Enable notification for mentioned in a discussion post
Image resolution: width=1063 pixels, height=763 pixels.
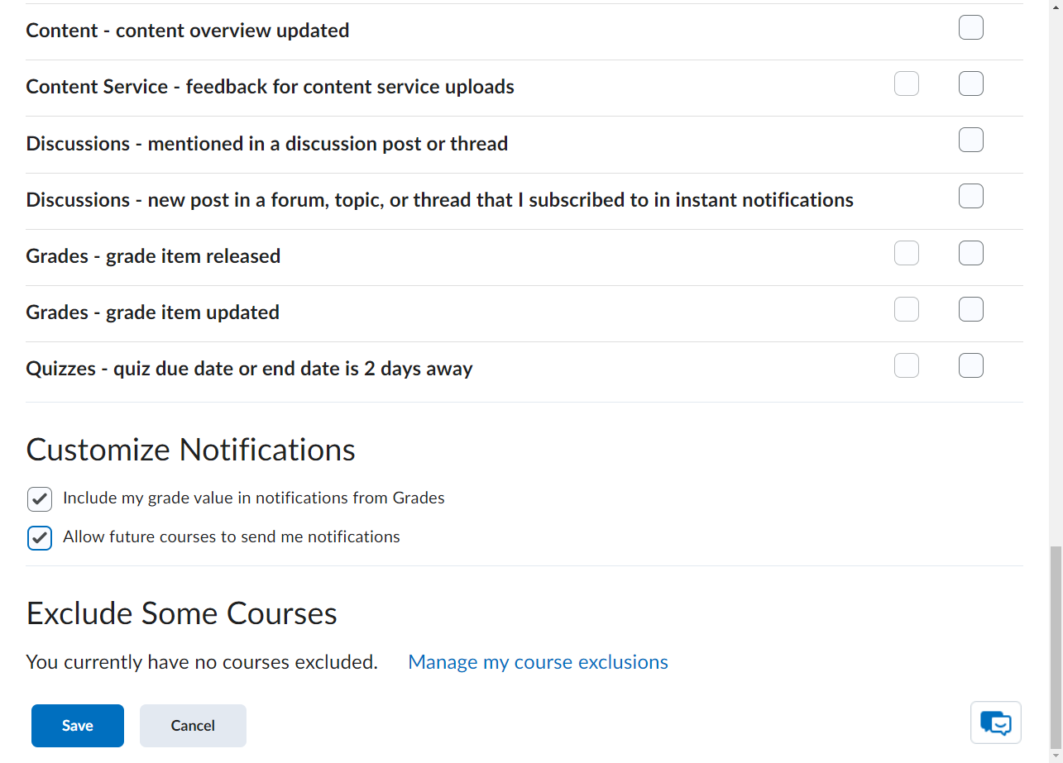click(971, 140)
